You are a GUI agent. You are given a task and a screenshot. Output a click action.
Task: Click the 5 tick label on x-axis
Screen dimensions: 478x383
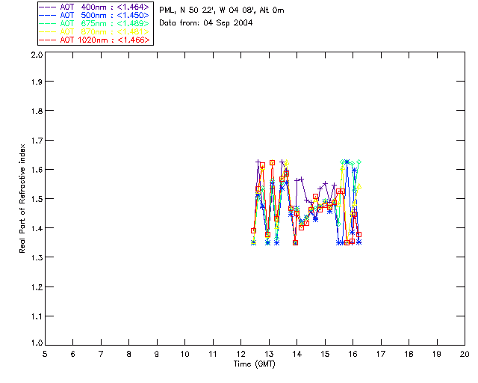tap(45, 355)
